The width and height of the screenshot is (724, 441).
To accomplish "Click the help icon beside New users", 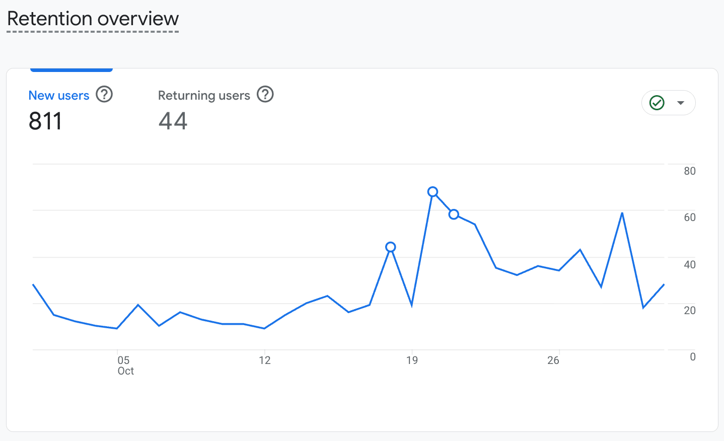I will pyautogui.click(x=104, y=95).
